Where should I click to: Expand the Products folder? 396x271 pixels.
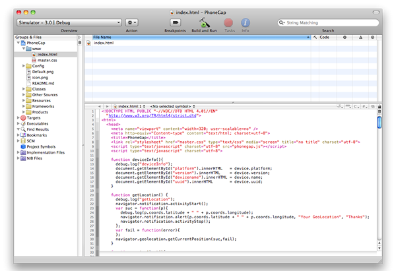click(24, 112)
